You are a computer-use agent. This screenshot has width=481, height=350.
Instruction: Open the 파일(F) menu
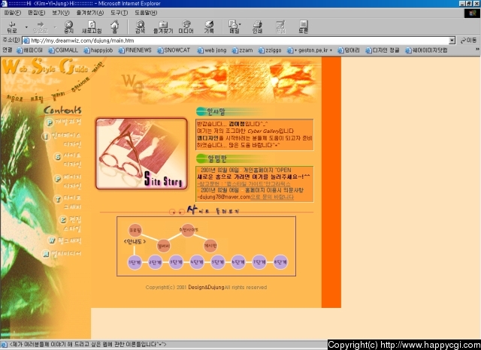(13, 13)
